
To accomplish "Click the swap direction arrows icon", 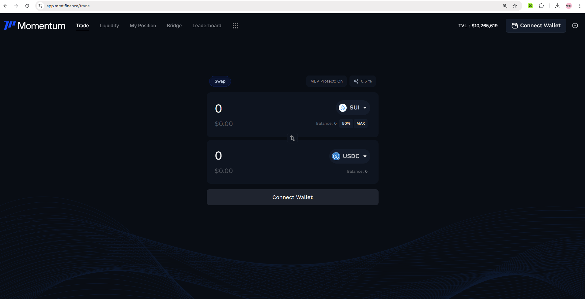I will click(x=292, y=138).
